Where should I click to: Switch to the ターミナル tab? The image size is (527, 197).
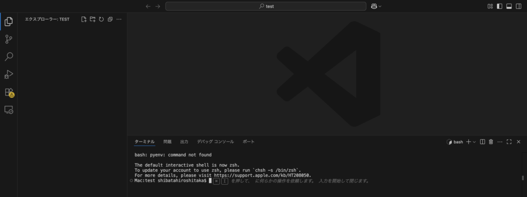[x=145, y=141]
